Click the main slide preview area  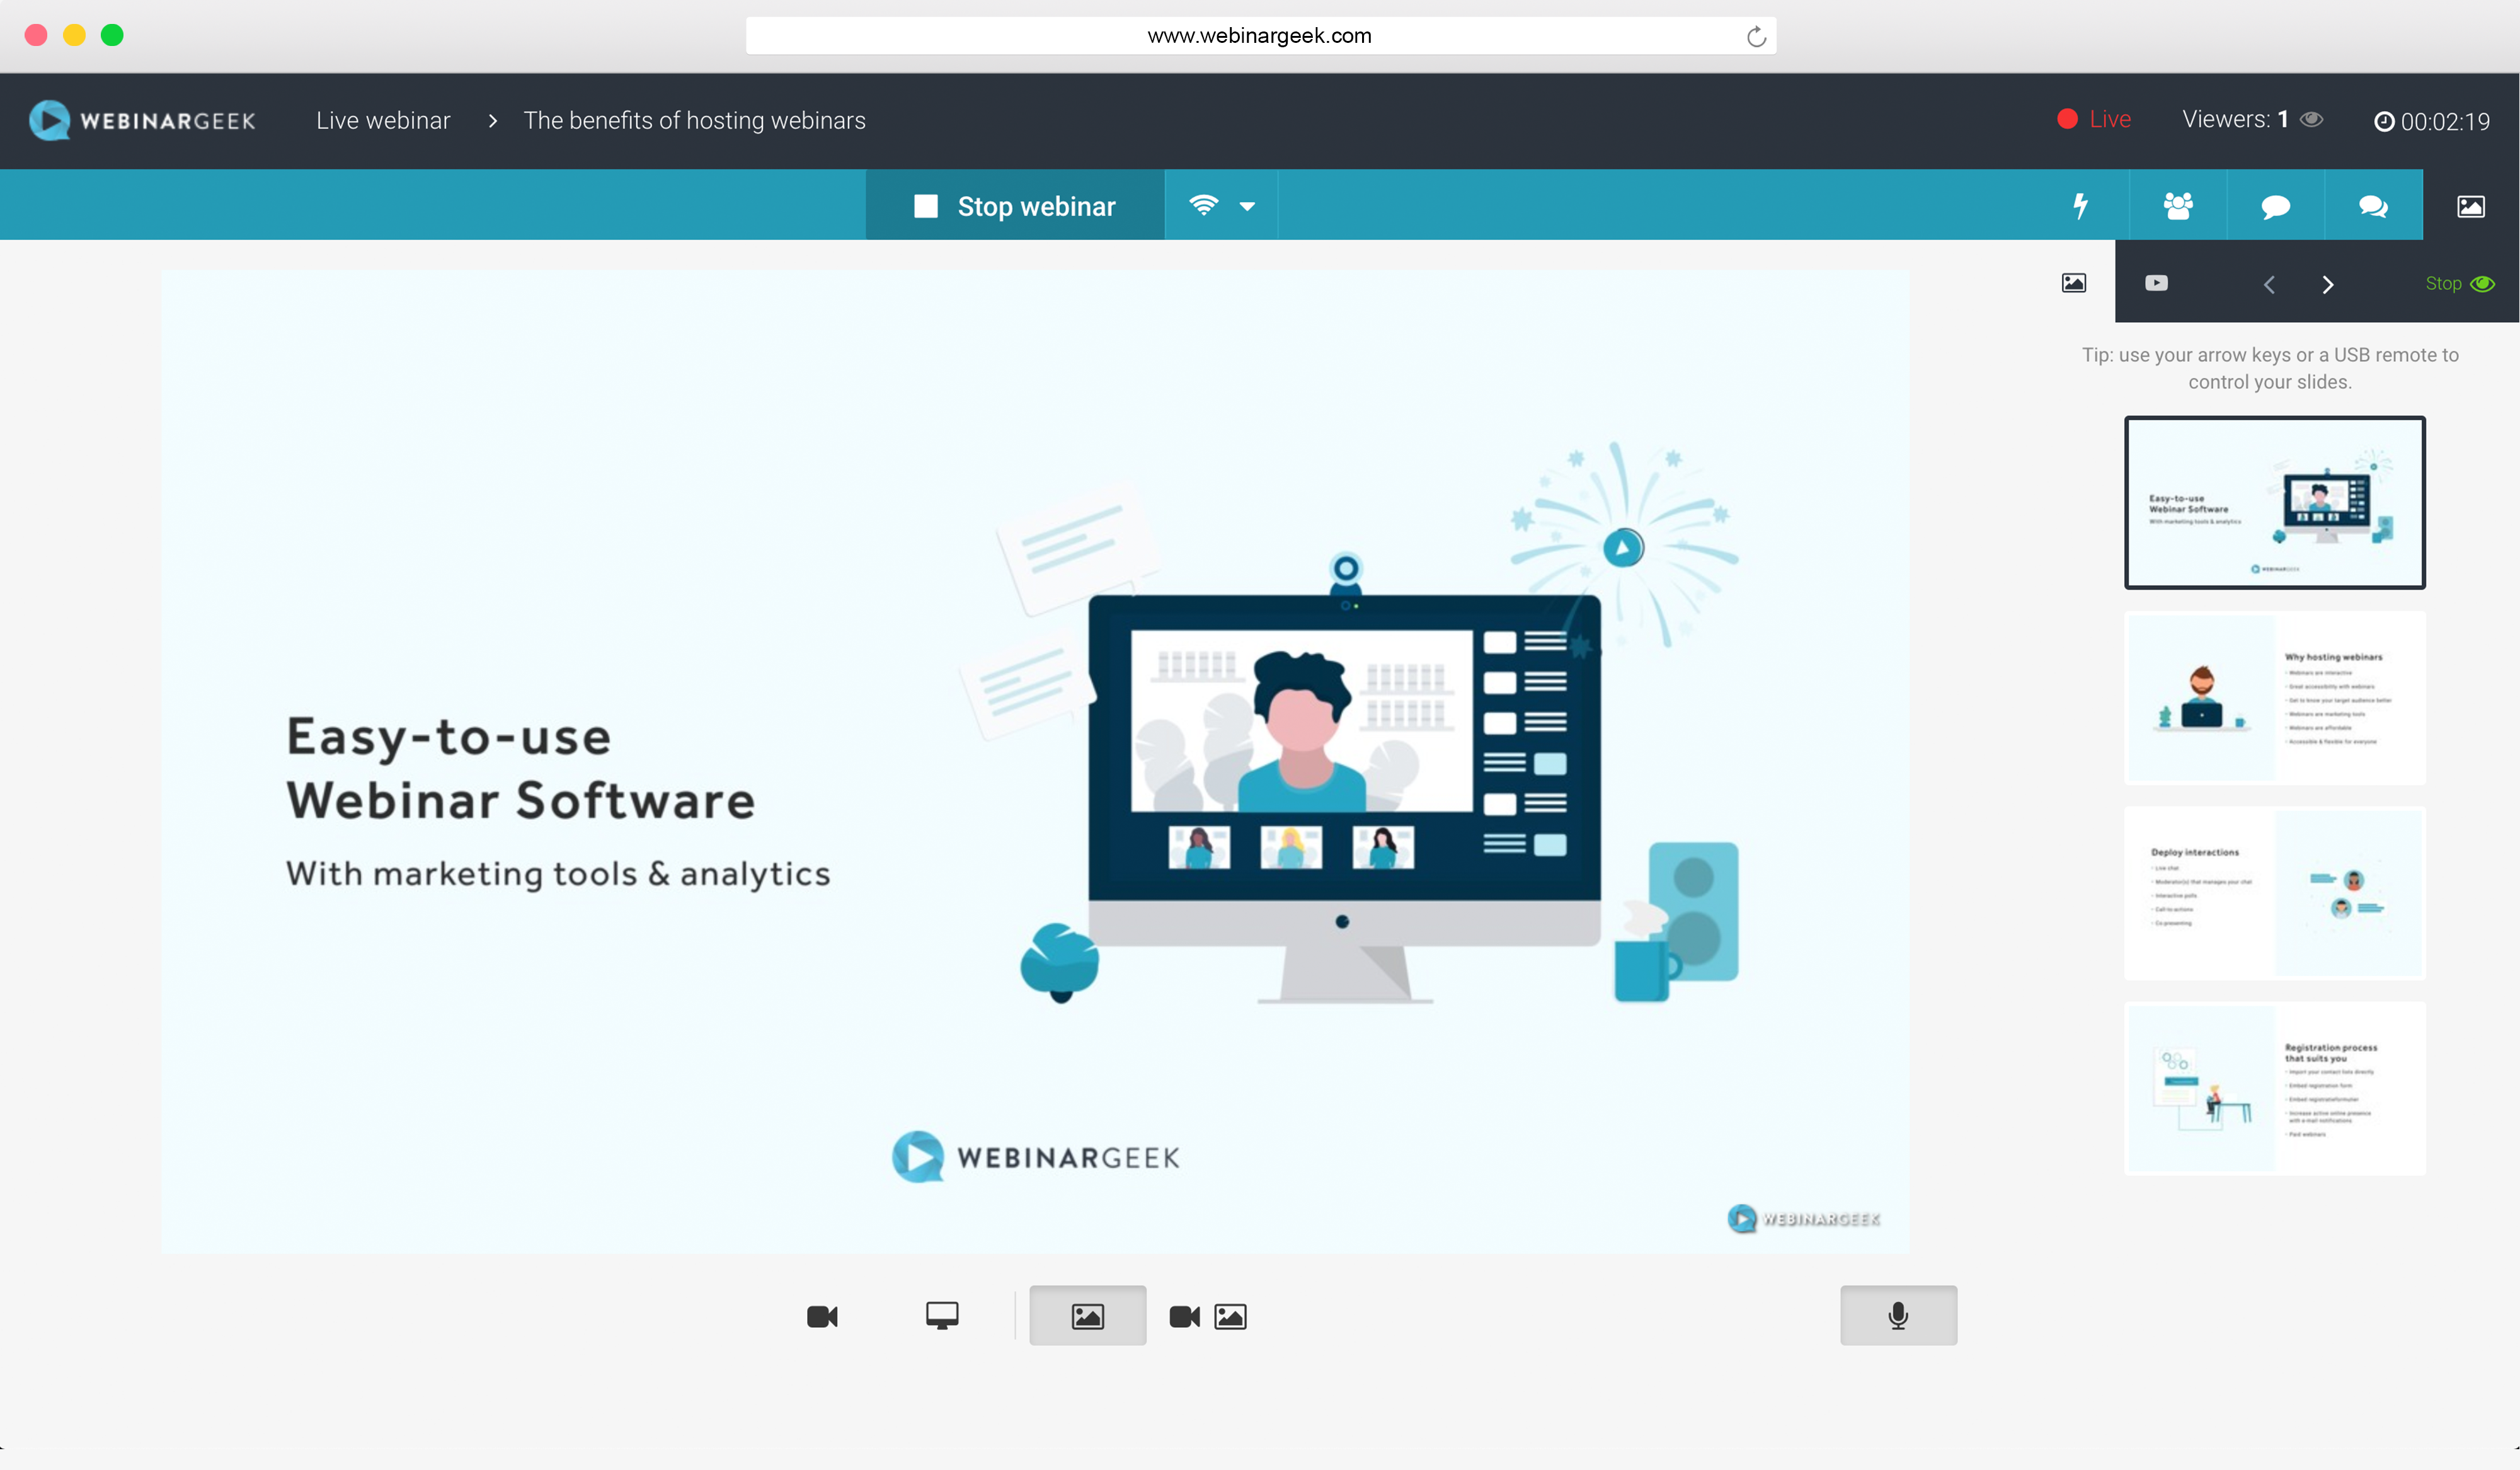[x=1035, y=762]
